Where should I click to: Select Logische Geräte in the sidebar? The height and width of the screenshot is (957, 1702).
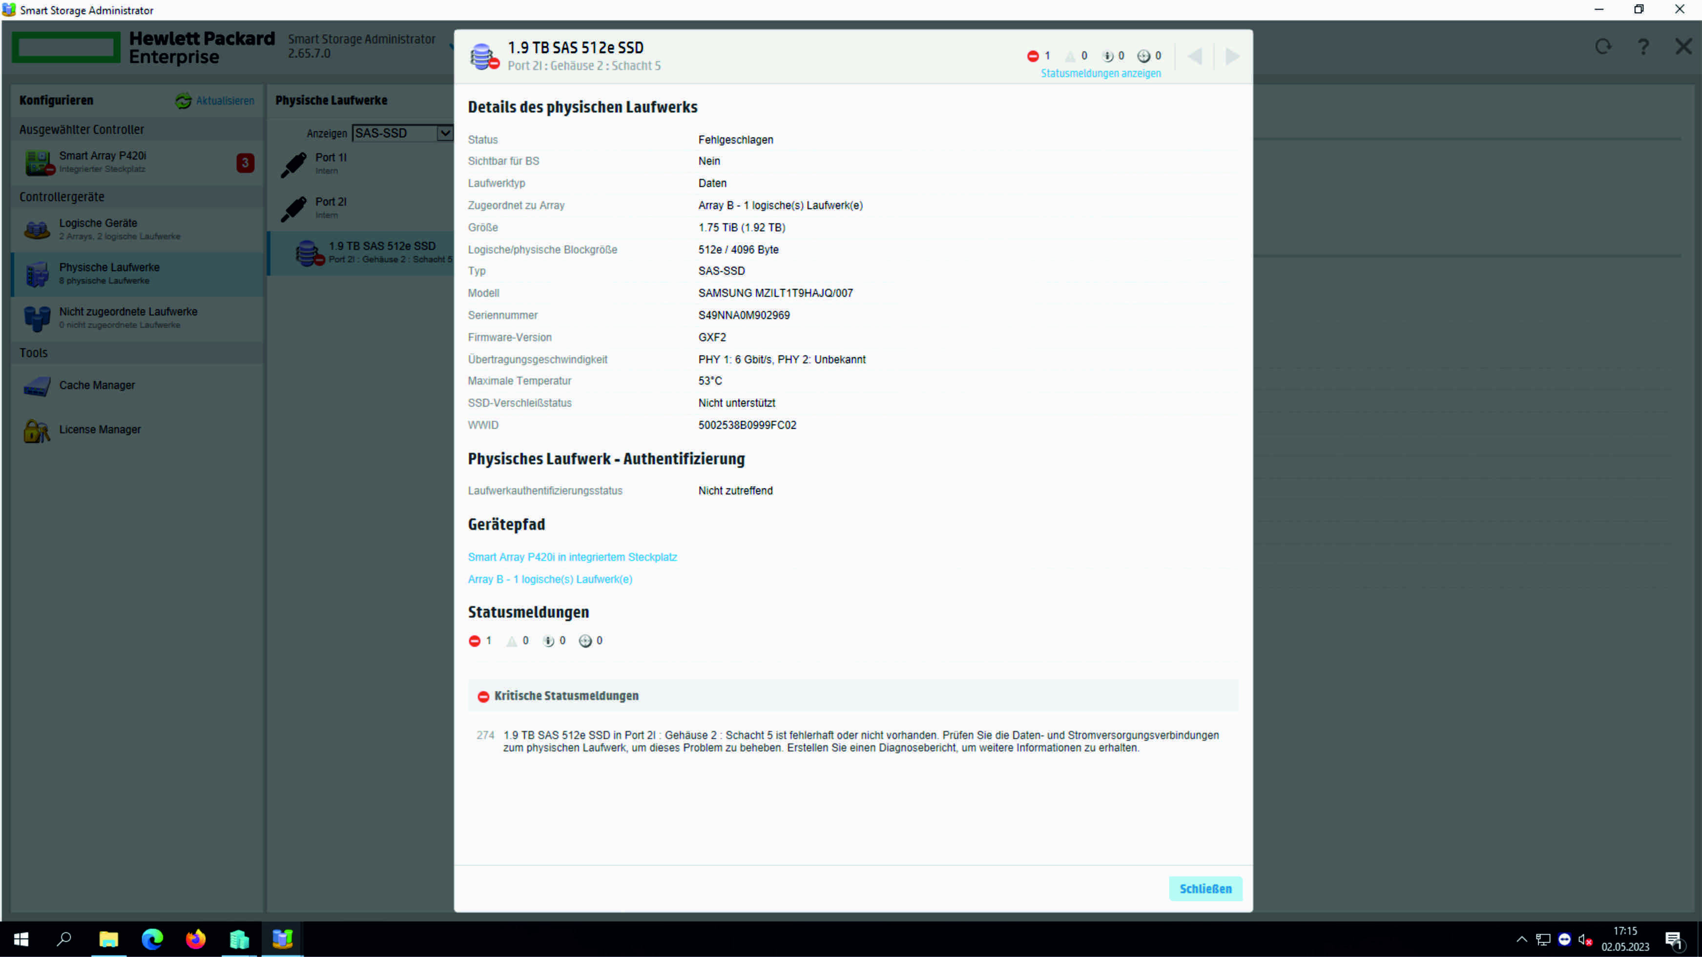pos(98,224)
